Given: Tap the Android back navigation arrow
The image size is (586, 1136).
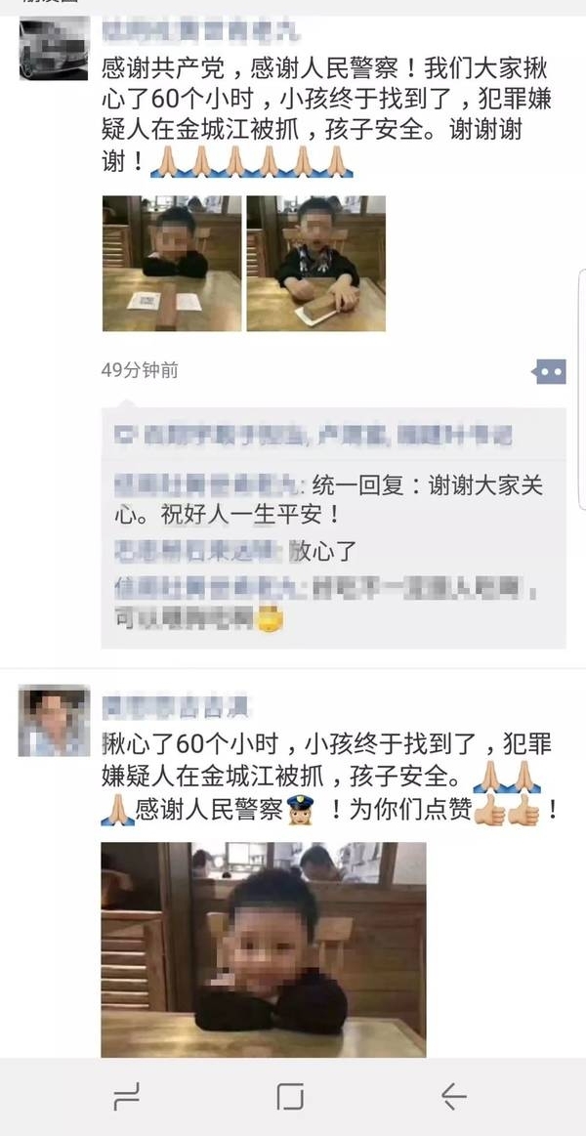Looking at the screenshot, I should tap(453, 1096).
